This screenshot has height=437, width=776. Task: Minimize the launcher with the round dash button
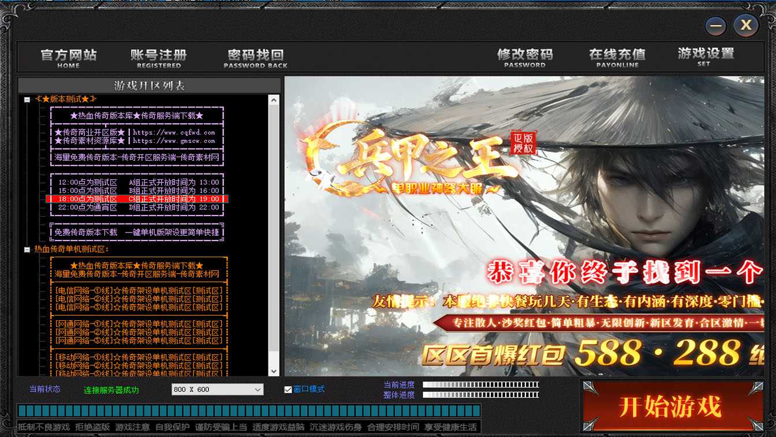717,26
